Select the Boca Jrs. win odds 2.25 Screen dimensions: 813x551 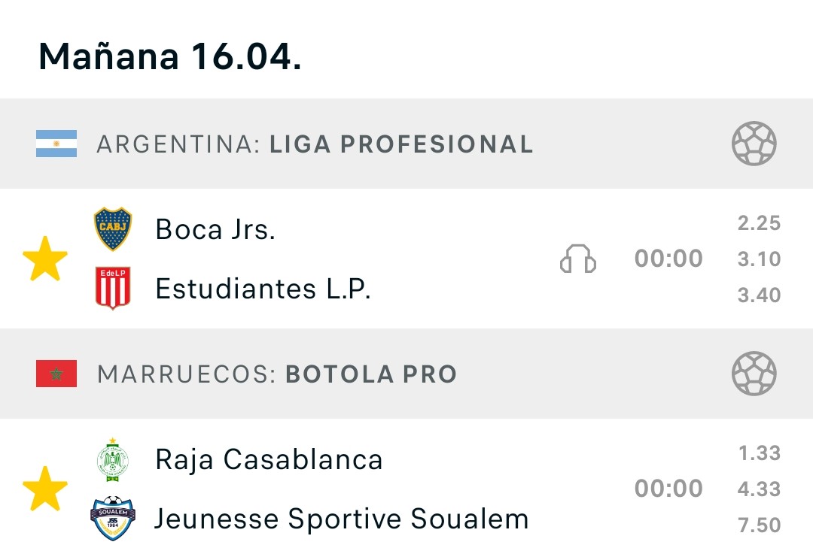coord(759,223)
